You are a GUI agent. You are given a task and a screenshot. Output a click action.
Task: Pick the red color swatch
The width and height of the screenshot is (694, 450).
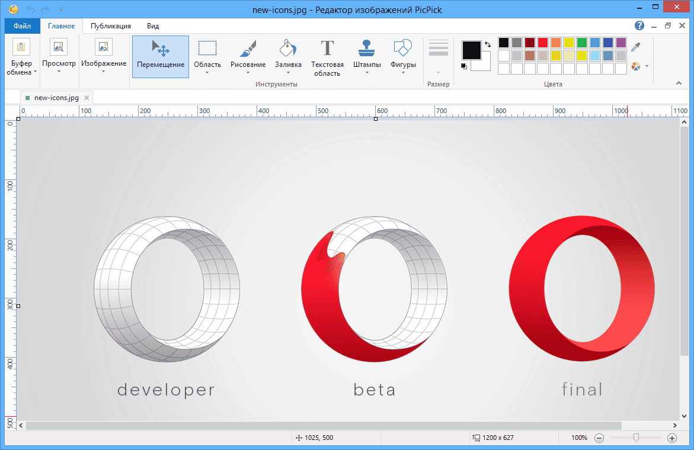(x=543, y=43)
